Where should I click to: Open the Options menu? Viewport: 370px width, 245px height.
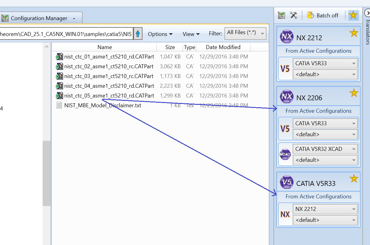pyautogui.click(x=160, y=34)
